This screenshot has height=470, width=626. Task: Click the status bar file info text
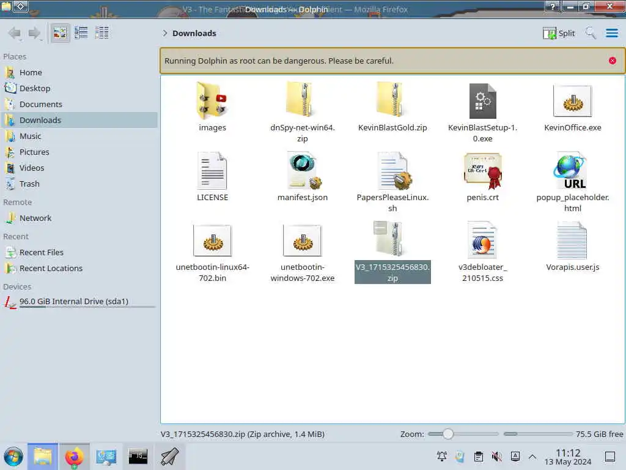[x=242, y=434]
